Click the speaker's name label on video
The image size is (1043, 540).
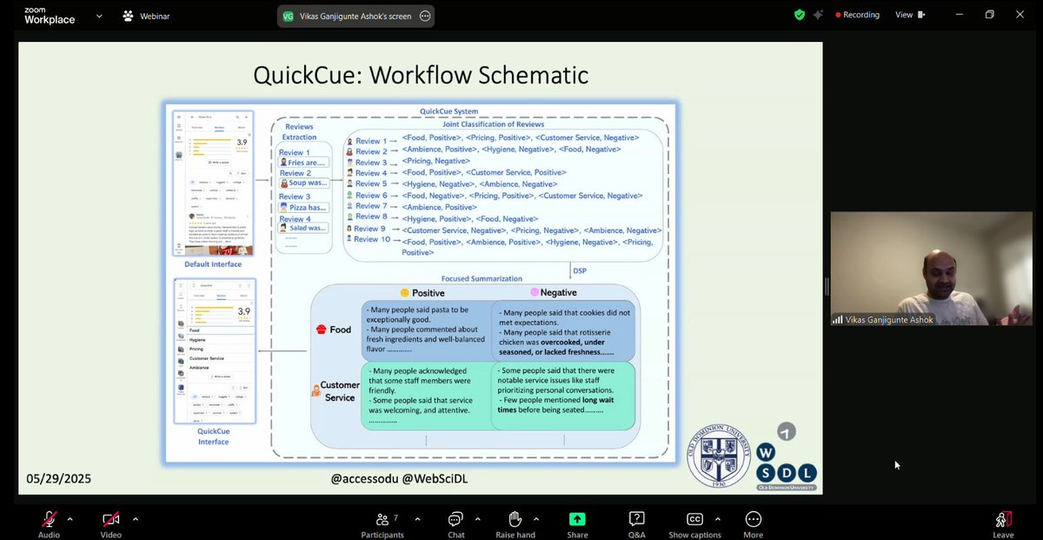(889, 318)
